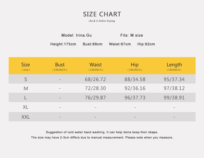
Task: Click length value 95/37.34
Action: [x=174, y=79]
